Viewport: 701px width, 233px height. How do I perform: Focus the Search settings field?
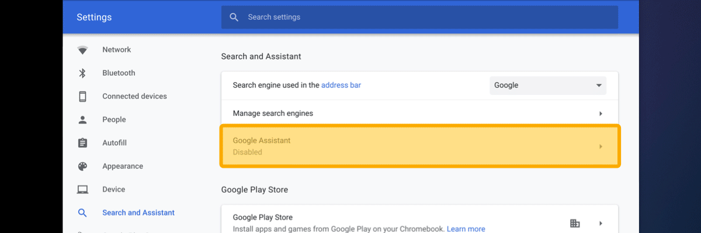pos(419,17)
